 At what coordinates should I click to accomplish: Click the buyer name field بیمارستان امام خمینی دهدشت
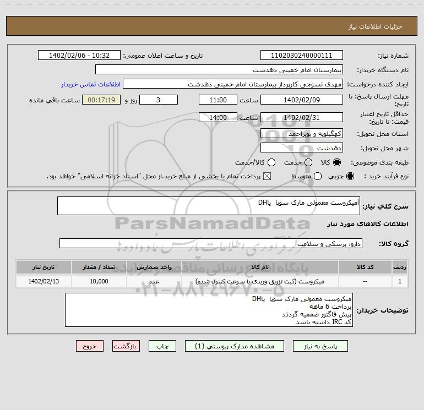(219, 69)
